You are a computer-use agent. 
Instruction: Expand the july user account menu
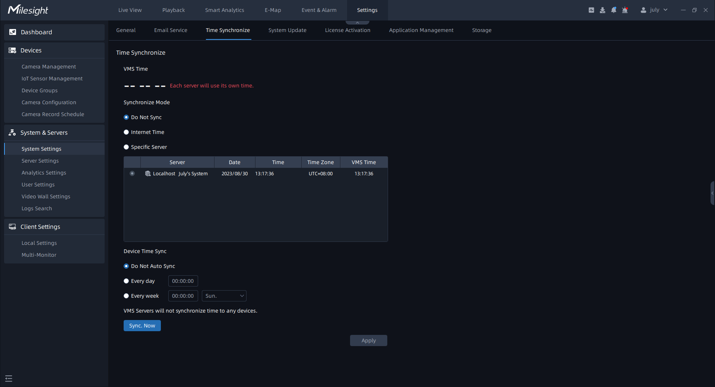coord(654,10)
